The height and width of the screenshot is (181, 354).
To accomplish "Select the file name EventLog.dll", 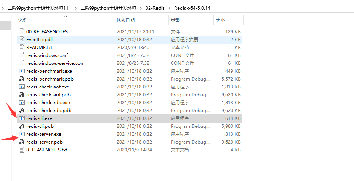I will 40,40.
